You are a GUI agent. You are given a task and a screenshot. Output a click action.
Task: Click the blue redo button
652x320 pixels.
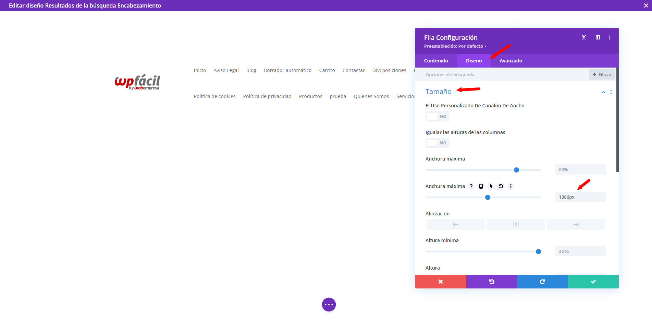click(542, 282)
